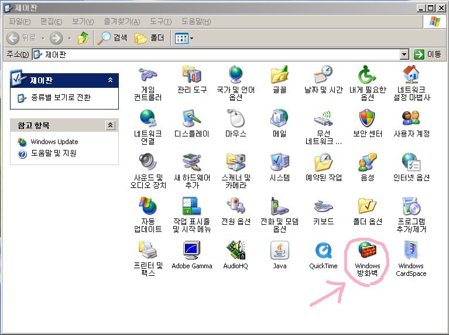Viewport: 449px width, 335px height.
Task: Open the 인터넷 옵션 icon
Action: (x=411, y=162)
